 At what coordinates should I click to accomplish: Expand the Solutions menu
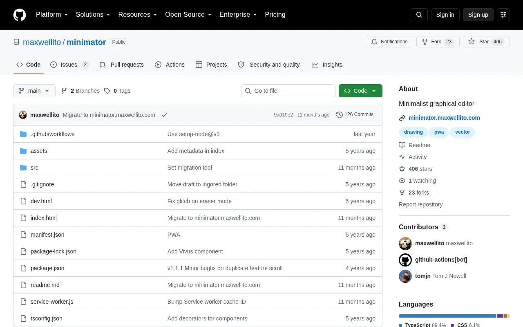(x=93, y=15)
